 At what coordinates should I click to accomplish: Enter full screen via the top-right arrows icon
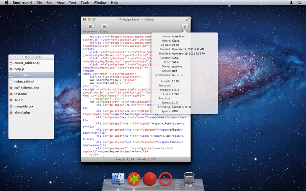(x=188, y=19)
